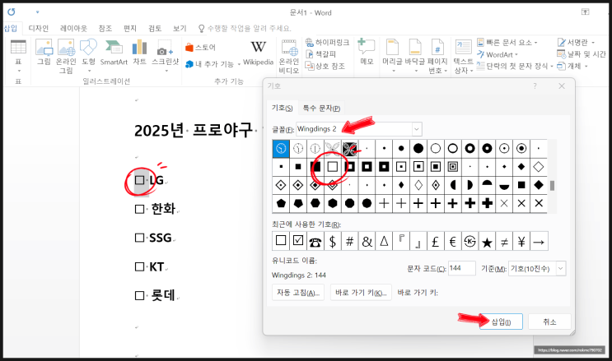Switch to the Review (검토) tab
The image size is (612, 361).
point(155,29)
